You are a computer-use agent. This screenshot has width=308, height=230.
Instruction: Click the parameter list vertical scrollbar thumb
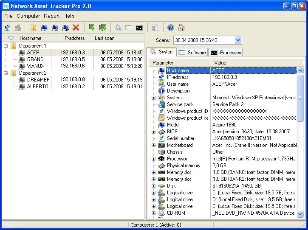click(x=300, y=98)
